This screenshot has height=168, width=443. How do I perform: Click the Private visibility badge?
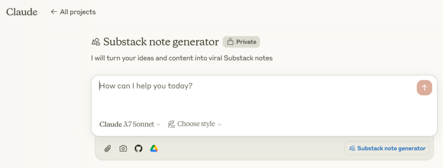(241, 42)
